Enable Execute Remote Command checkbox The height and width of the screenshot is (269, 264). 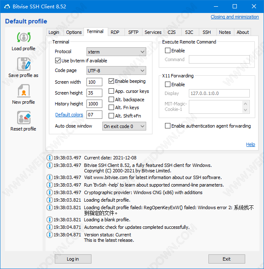pos(168,51)
